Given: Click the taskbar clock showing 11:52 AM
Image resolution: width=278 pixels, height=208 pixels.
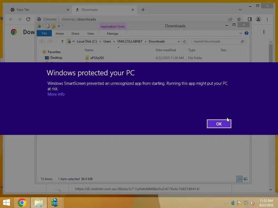Looking at the screenshot, I should coord(266,203).
